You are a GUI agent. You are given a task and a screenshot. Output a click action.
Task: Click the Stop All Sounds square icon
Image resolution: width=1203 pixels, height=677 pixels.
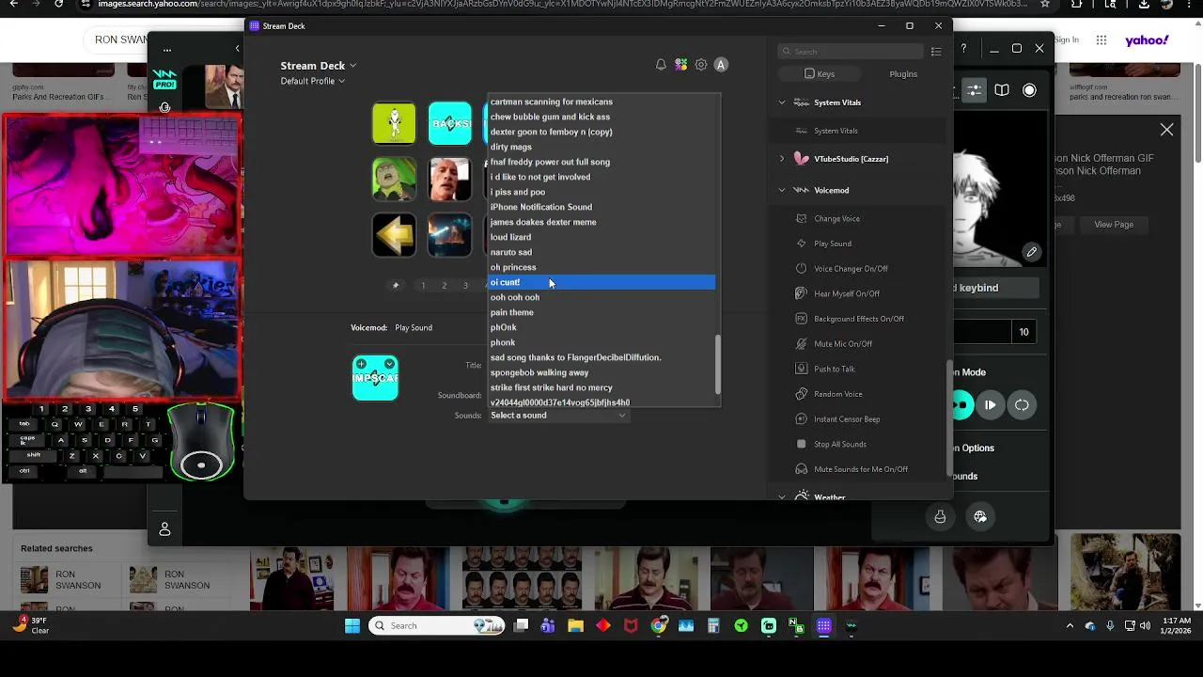[802, 444]
